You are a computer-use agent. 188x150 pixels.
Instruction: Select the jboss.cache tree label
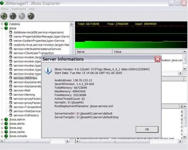point(17,132)
